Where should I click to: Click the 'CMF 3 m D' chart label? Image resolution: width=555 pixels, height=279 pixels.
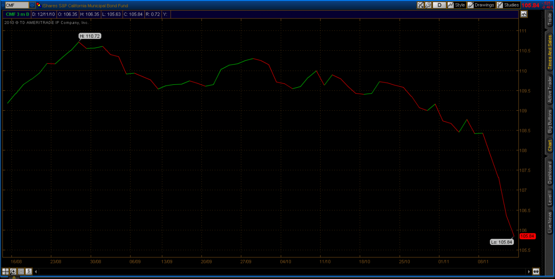click(x=17, y=14)
